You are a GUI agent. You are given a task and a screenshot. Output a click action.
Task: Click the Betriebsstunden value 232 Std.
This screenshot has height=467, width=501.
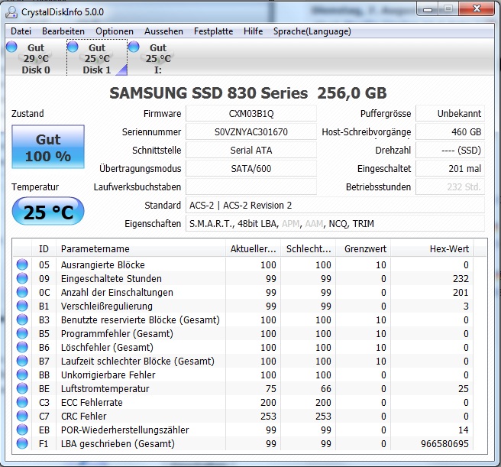point(450,186)
